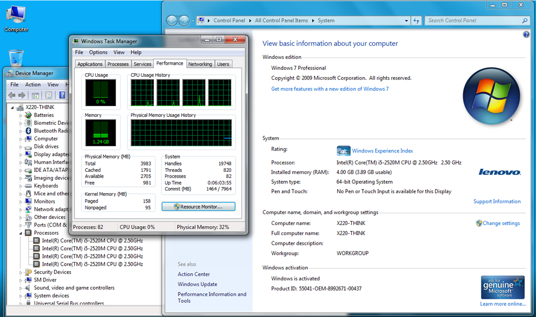
Task: Expand the Network adapters node
Action: (x=20, y=209)
